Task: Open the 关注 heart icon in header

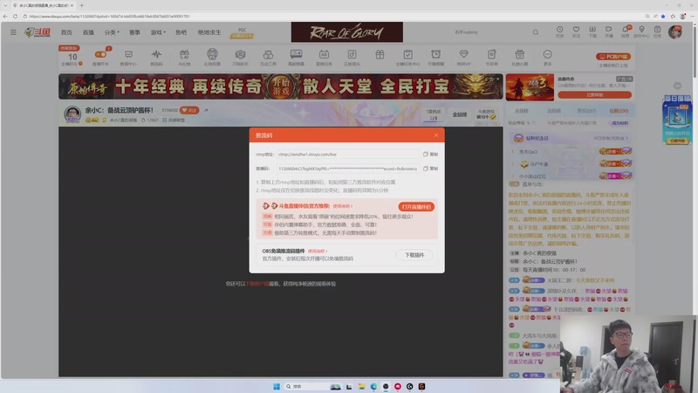Action: click(x=576, y=31)
